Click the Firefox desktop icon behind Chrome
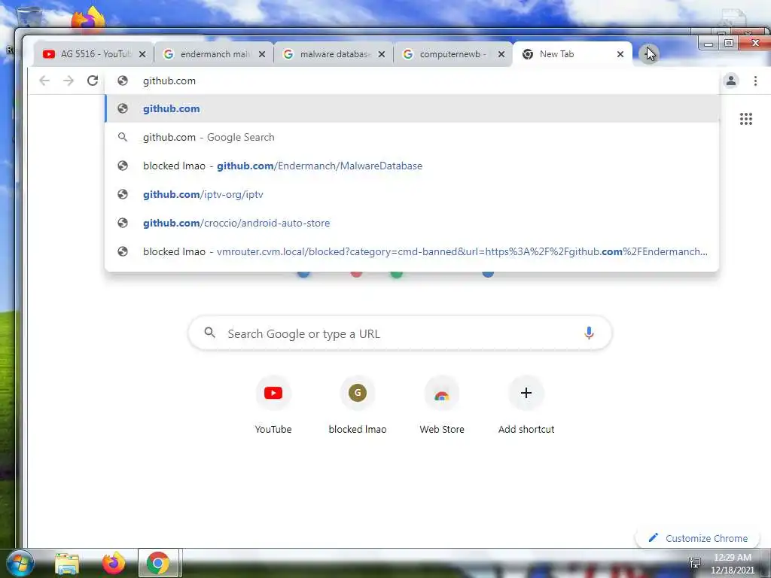Viewport: 771px width, 578px height. [89, 18]
